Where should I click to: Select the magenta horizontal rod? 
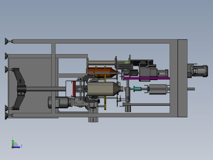tap(147, 78)
